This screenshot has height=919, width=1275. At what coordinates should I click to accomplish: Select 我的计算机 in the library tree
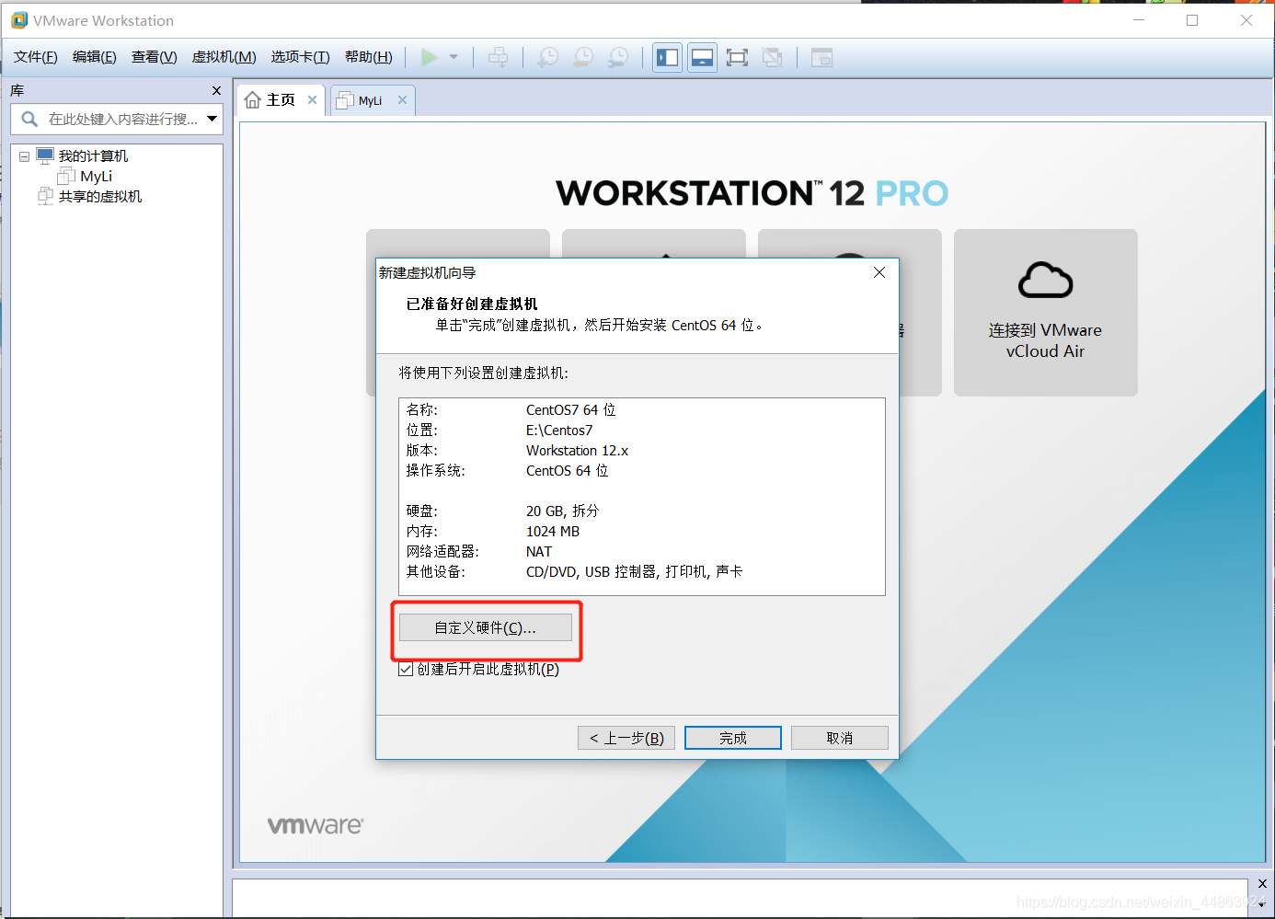tap(93, 156)
